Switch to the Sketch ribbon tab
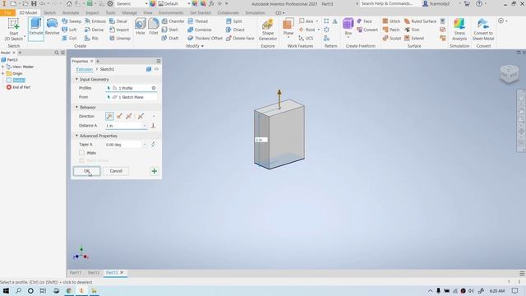Viewport: 526px width, 296px height. click(x=49, y=13)
